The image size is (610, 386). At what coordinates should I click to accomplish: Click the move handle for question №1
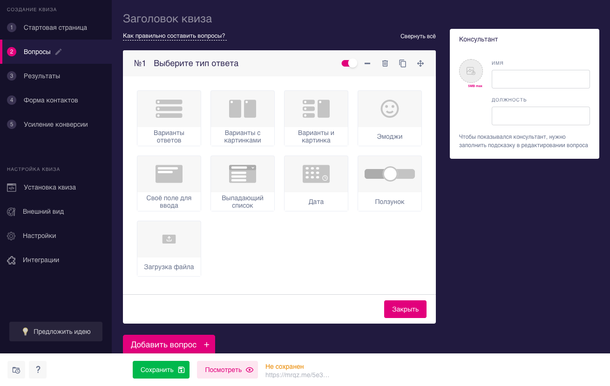[420, 63]
